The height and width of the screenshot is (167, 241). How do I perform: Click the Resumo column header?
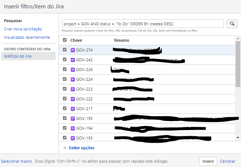pyautogui.click(x=121, y=40)
